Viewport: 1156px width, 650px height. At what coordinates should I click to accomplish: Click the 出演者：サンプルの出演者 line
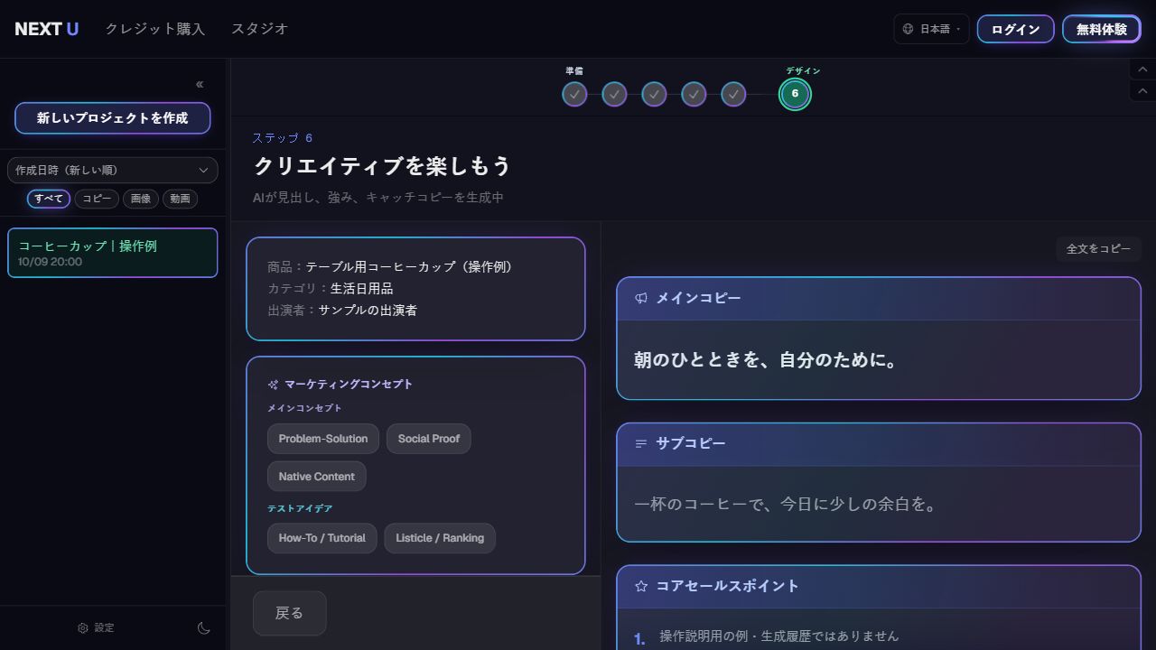[x=342, y=311]
